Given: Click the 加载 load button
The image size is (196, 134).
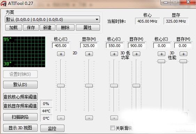Looking at the screenshot, I should coord(14,27).
